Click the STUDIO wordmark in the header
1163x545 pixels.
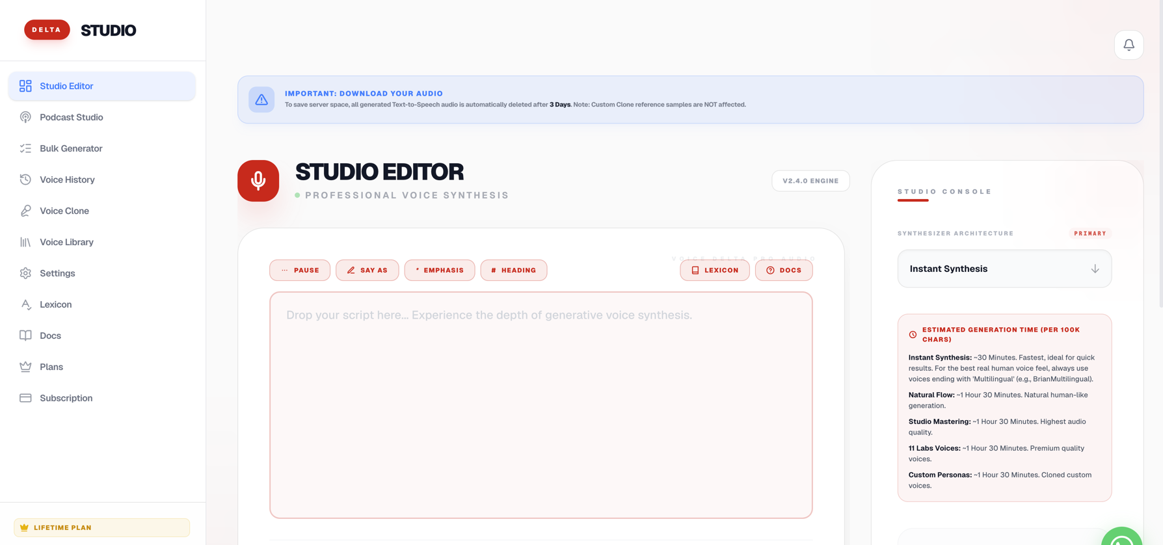(109, 31)
